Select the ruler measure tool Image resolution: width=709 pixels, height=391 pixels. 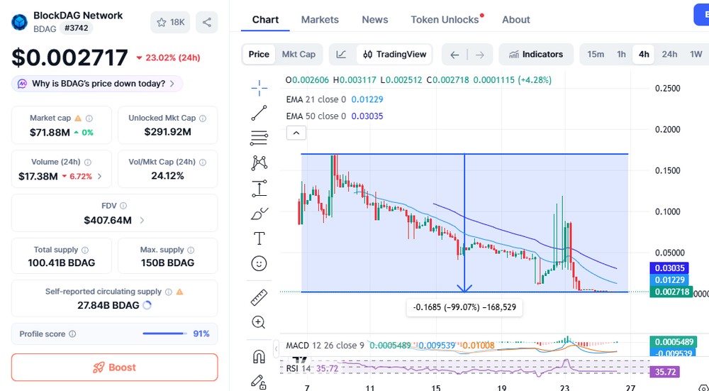pos(259,298)
